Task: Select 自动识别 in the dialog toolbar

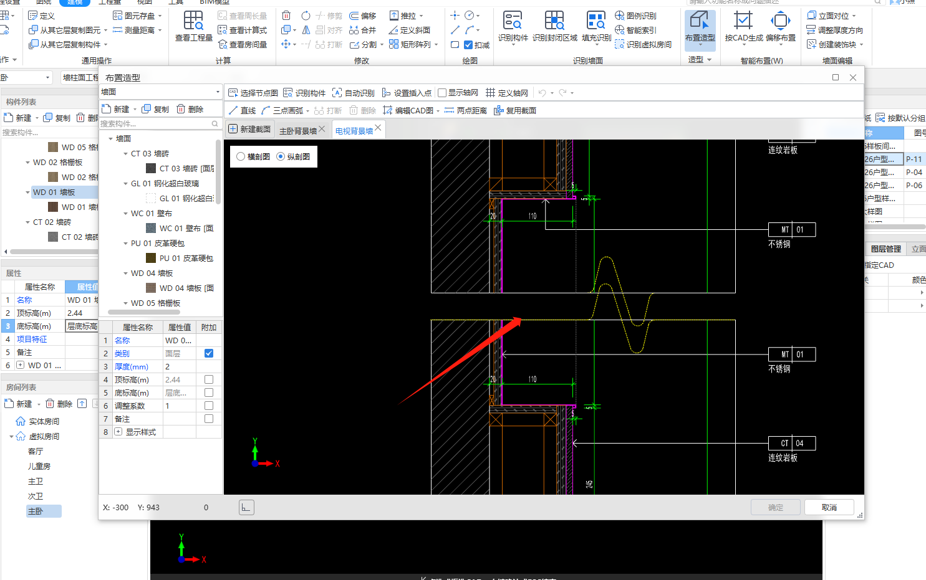Action: (x=354, y=93)
